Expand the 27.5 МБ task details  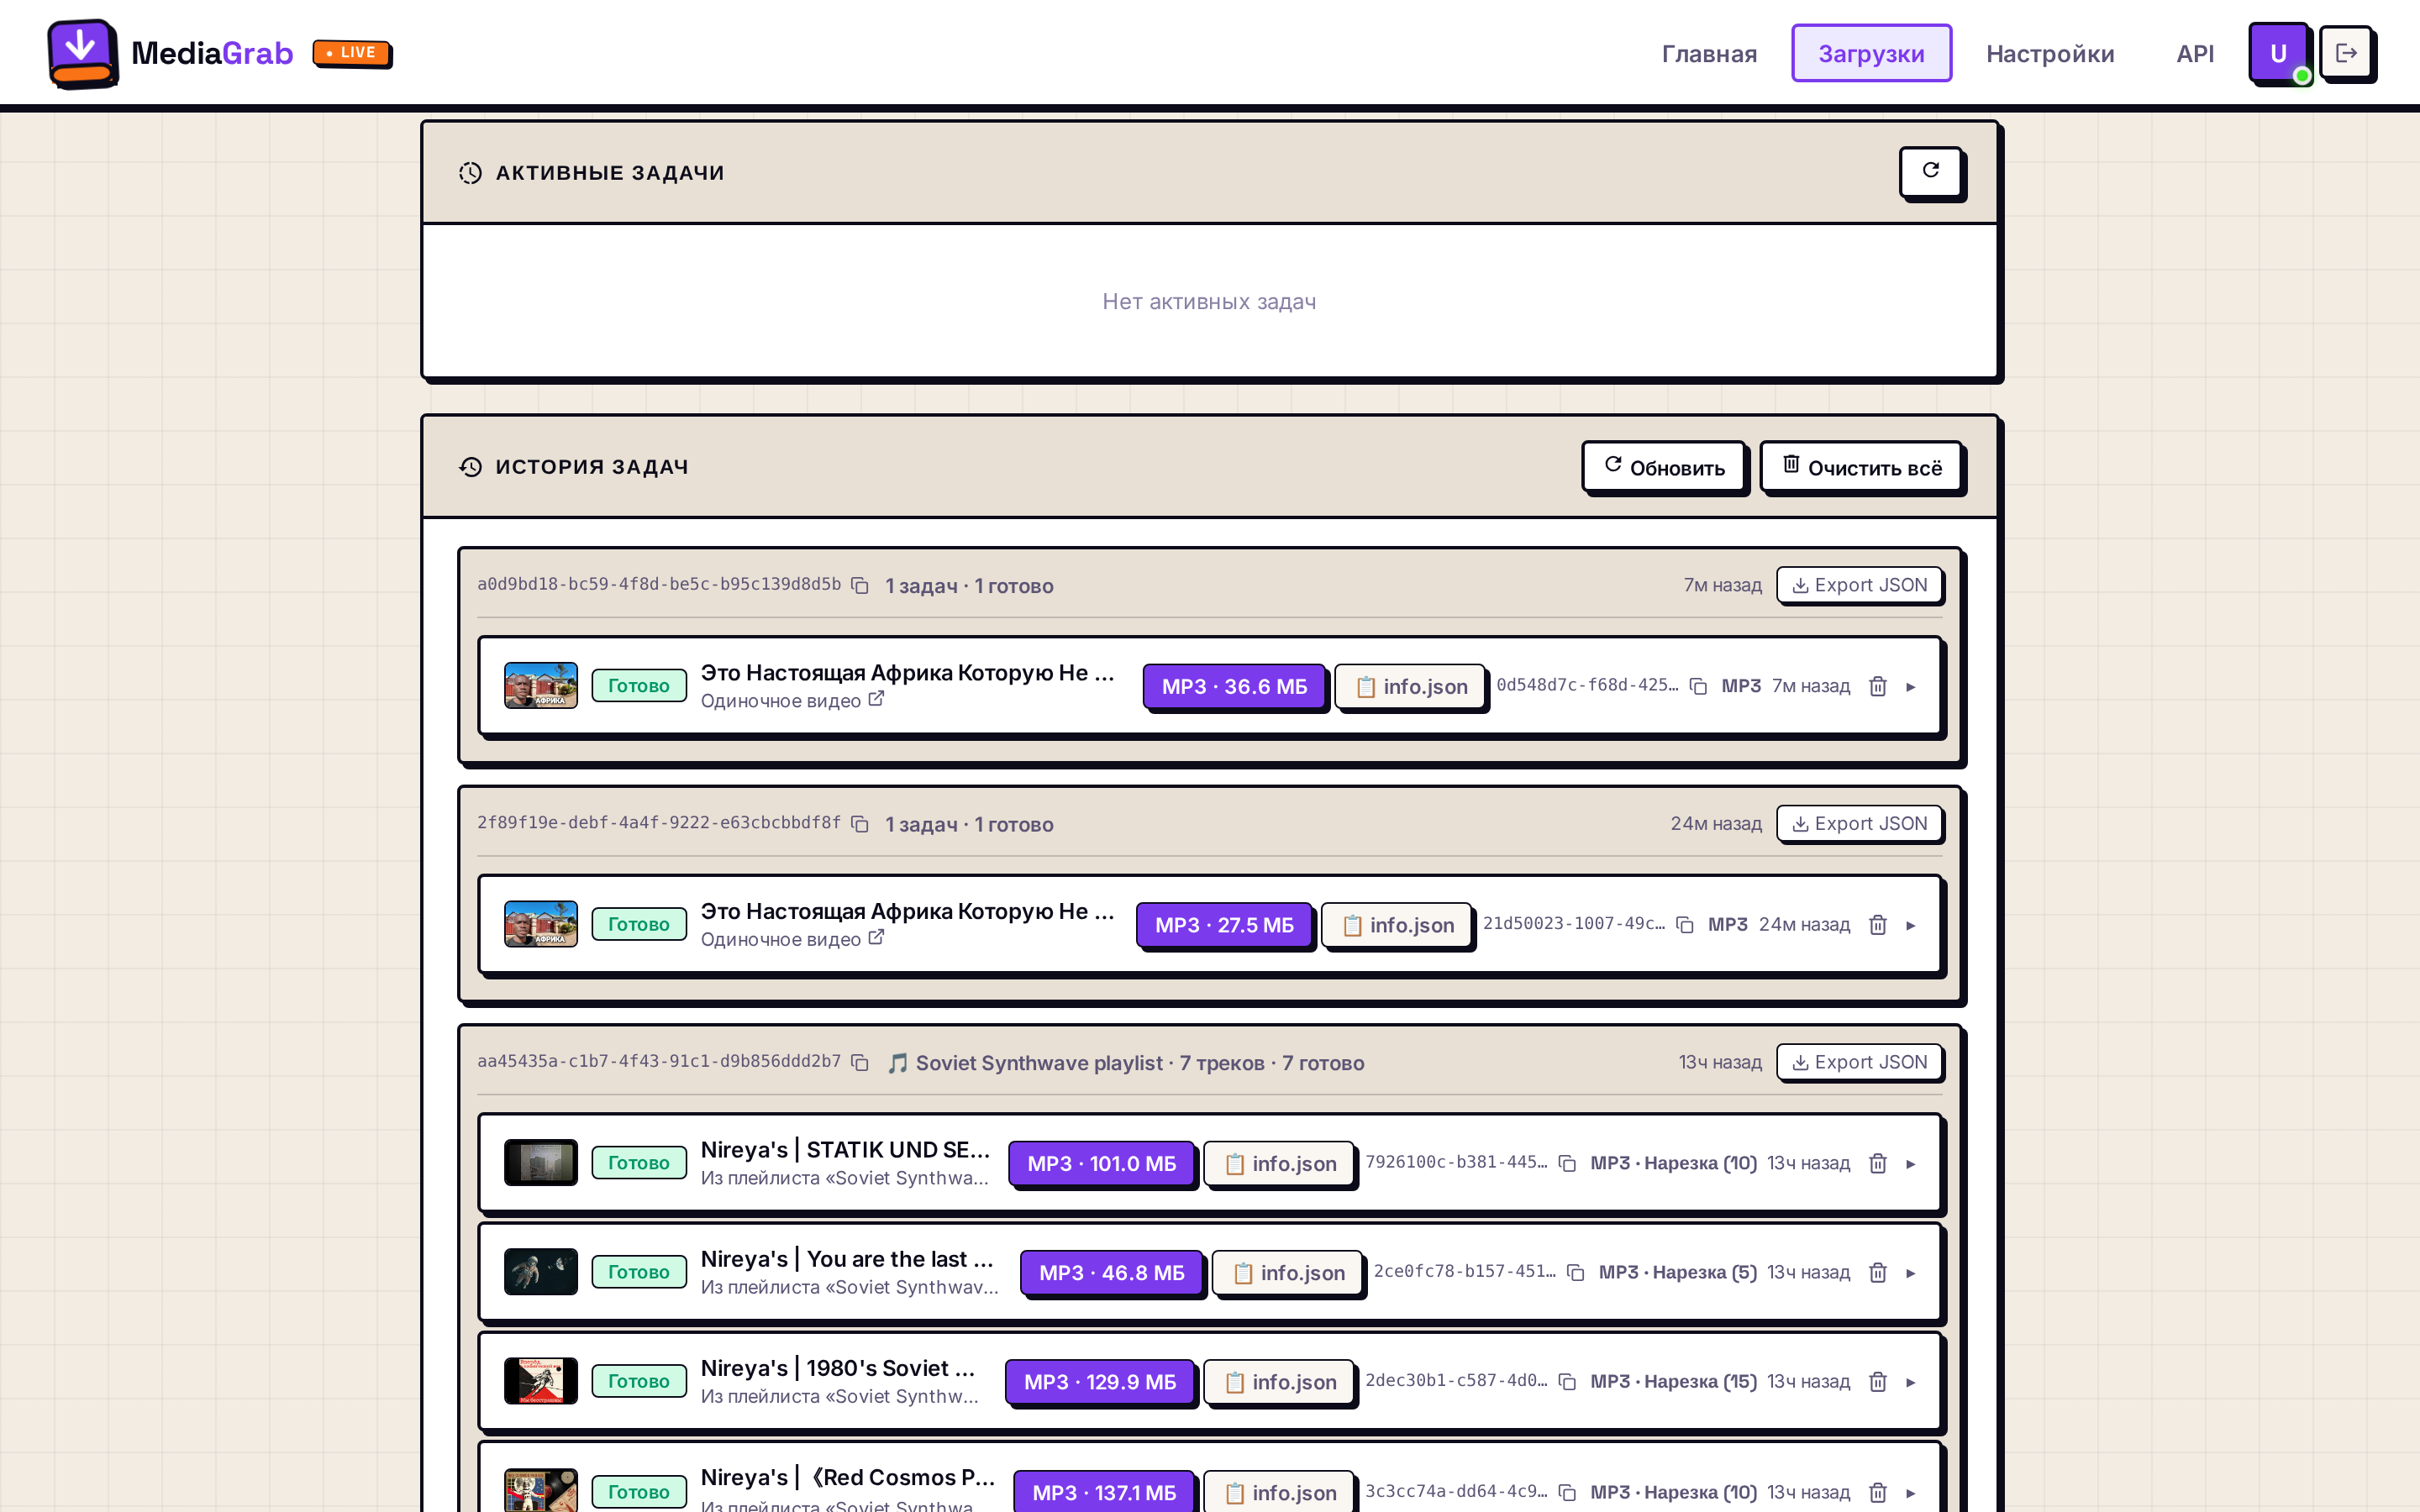(x=1911, y=926)
